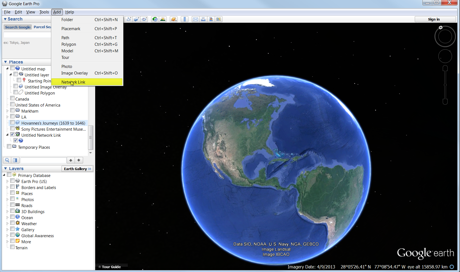Click the move-up arrow in Places panel
This screenshot has width=460, height=272.
point(71,160)
